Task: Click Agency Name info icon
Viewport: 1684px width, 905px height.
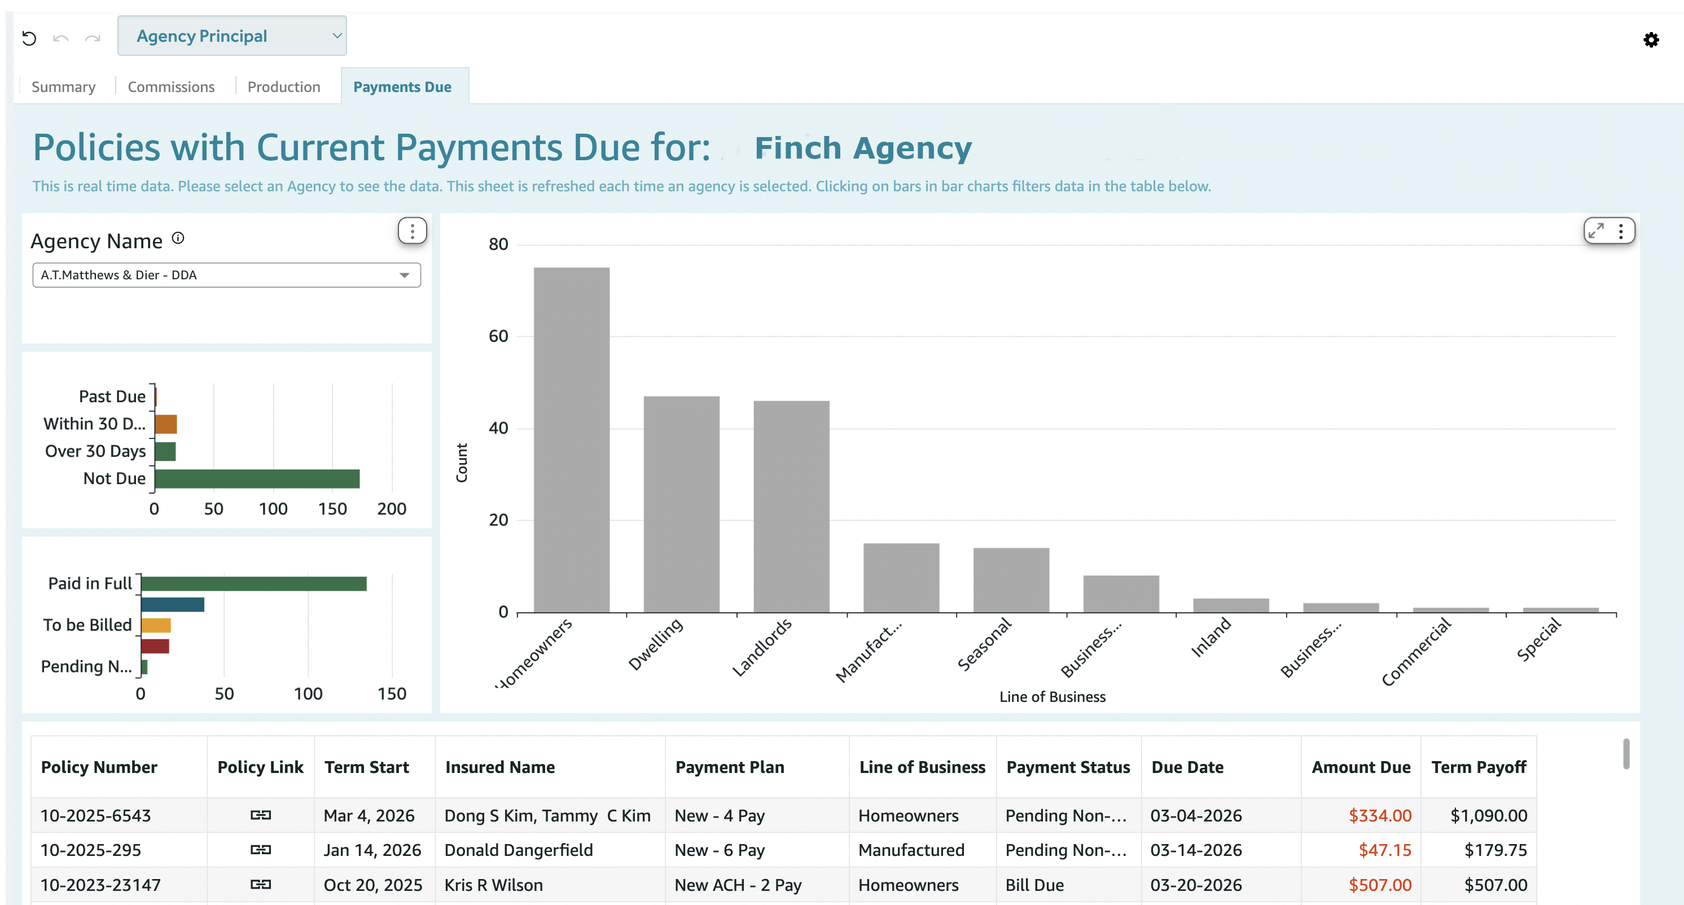Action: (x=178, y=239)
